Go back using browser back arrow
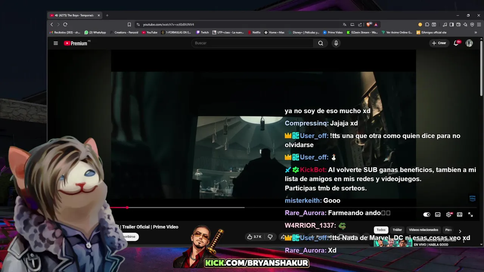The height and width of the screenshot is (272, 484). point(52,25)
